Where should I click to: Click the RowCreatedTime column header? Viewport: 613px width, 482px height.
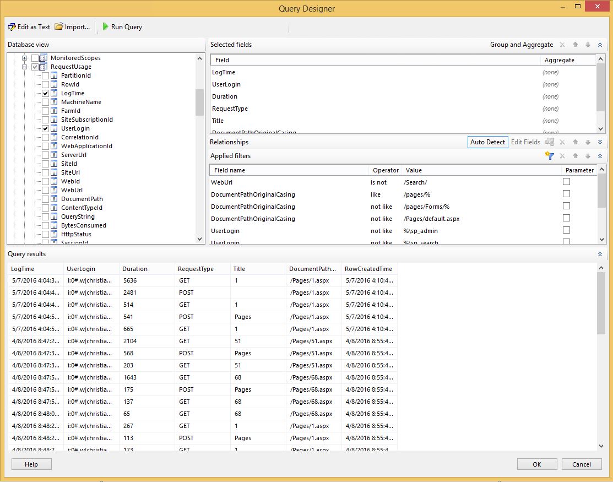point(370,269)
